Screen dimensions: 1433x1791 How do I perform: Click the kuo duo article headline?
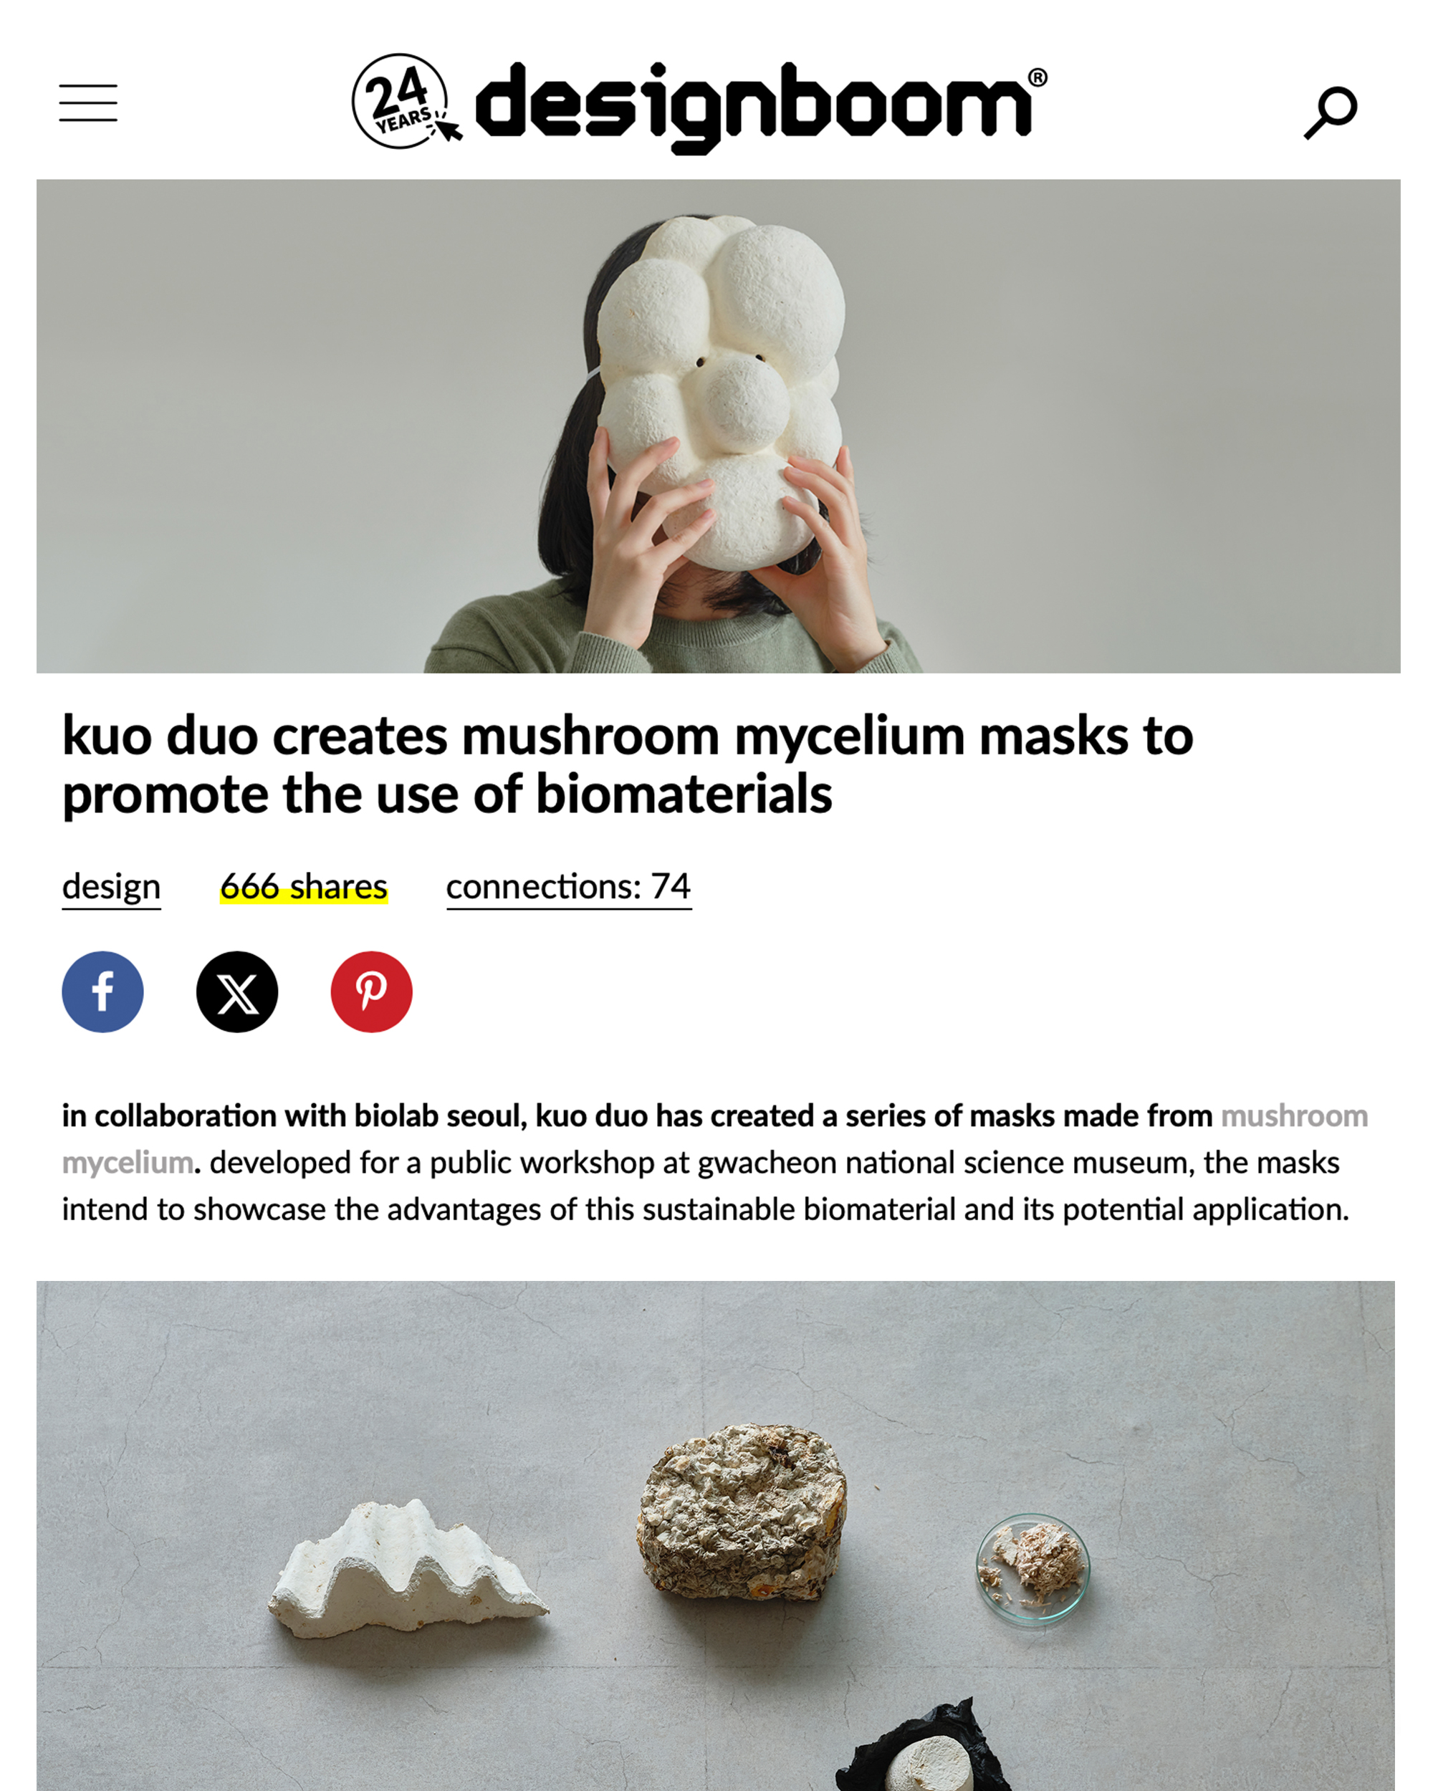coord(627,765)
